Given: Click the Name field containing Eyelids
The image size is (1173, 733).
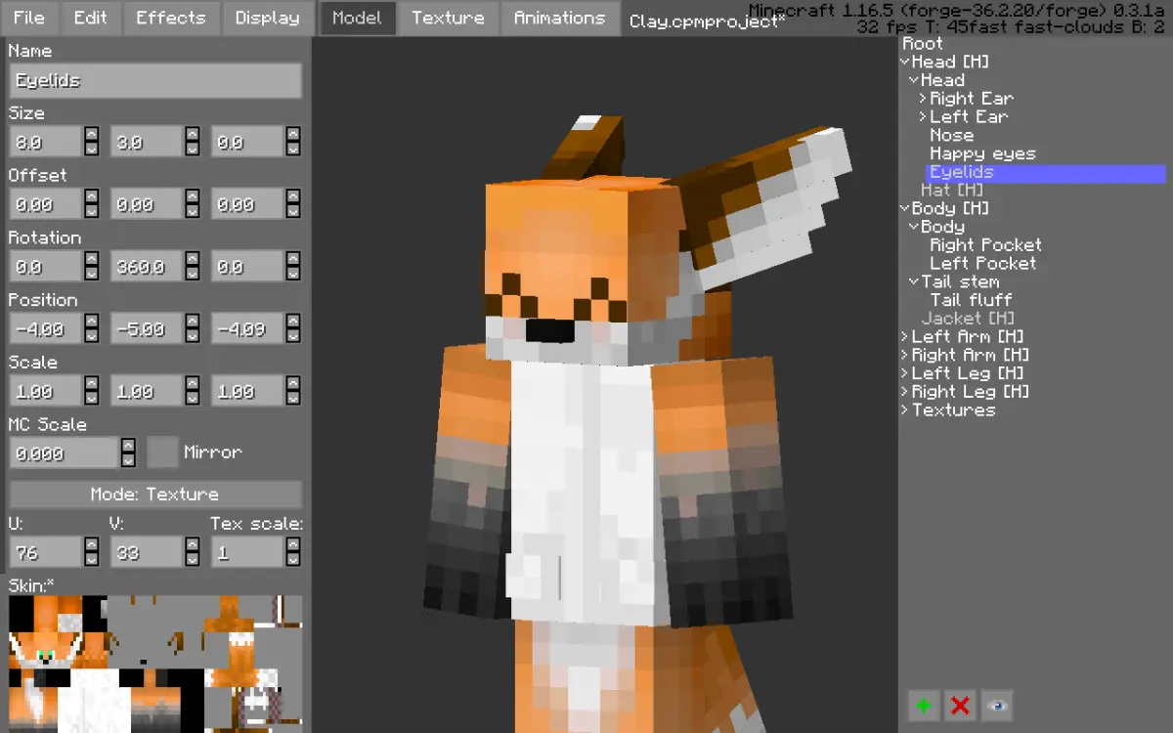Looking at the screenshot, I should (154, 81).
